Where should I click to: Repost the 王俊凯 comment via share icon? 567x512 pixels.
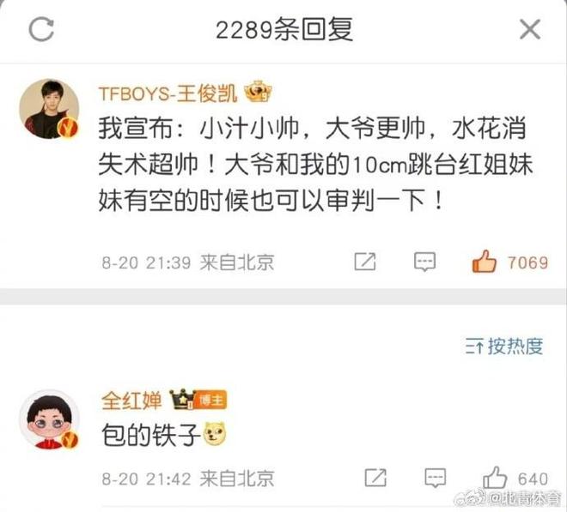(x=365, y=262)
